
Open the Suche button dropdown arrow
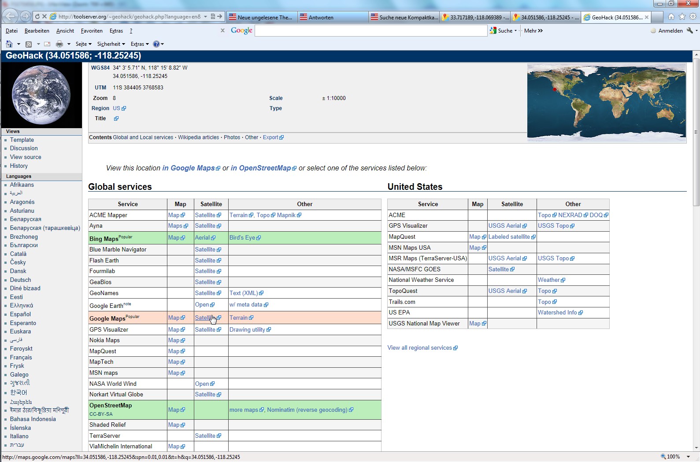coord(515,31)
